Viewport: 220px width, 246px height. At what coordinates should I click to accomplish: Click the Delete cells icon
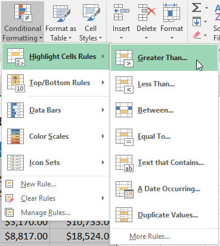coord(147,13)
